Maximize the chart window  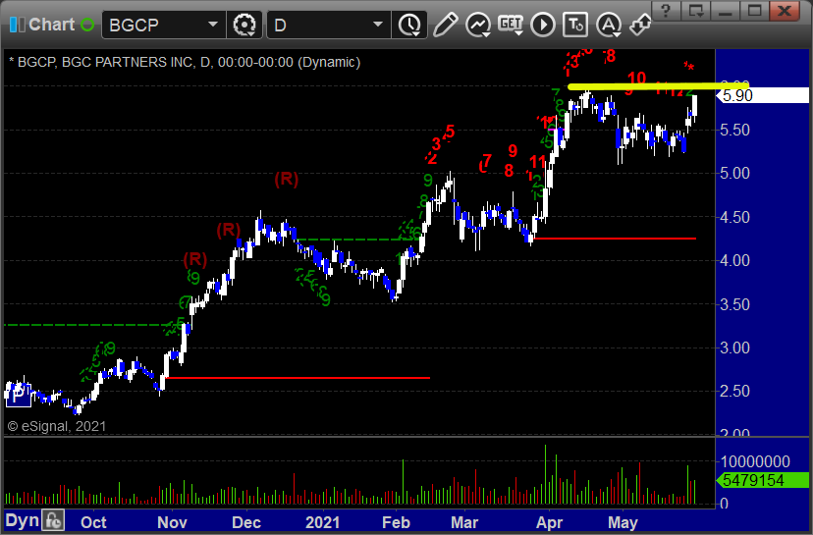point(755,11)
